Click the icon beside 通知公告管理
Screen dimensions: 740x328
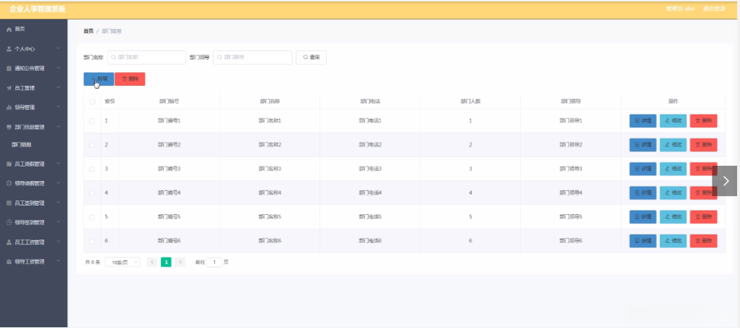click(9, 68)
